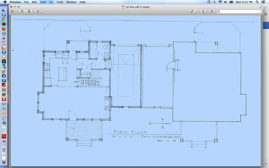Screen dimensions: 269x168
Task: Click the Rotate button in toolbar
Action: [203, 11]
